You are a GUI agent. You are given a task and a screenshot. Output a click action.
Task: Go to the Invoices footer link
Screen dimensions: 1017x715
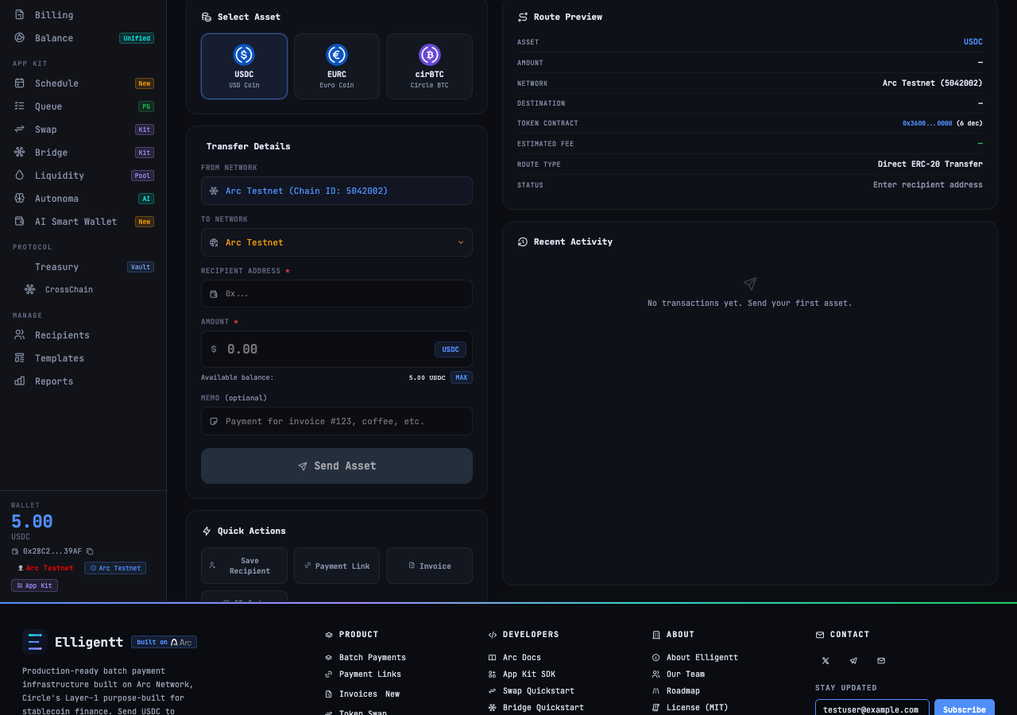pos(358,694)
